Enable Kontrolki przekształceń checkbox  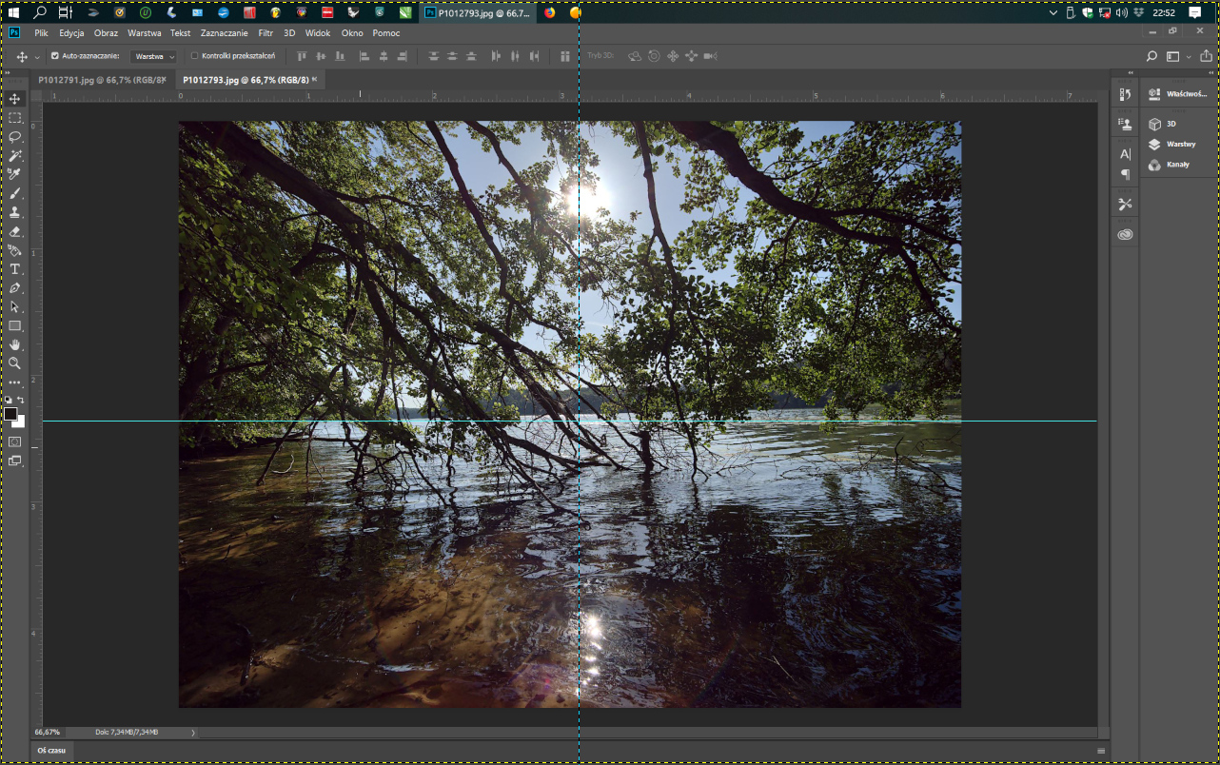coord(195,56)
